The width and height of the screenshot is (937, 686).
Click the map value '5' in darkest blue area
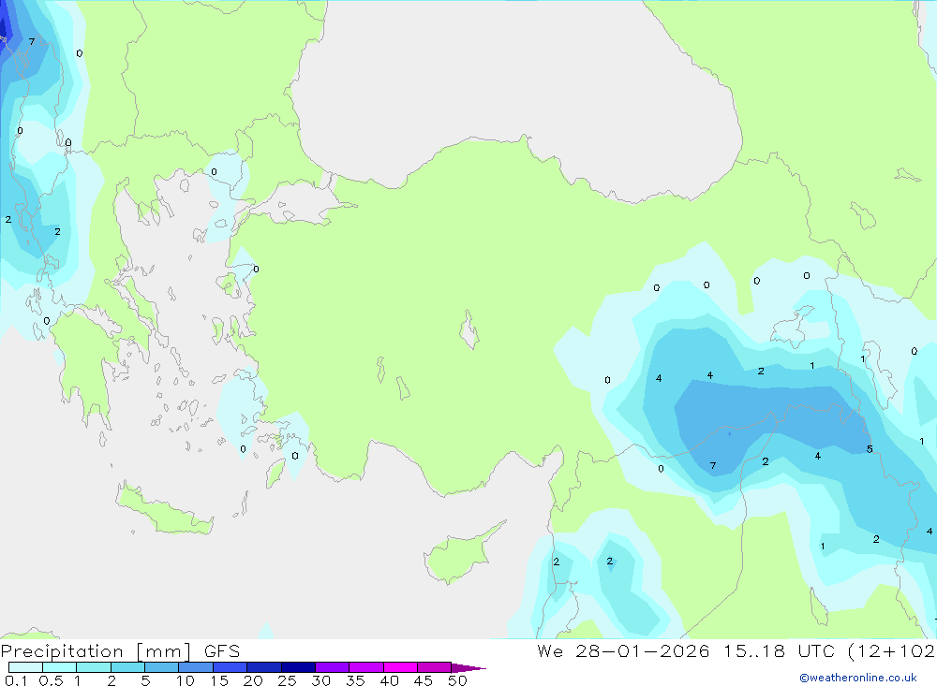tap(870, 449)
